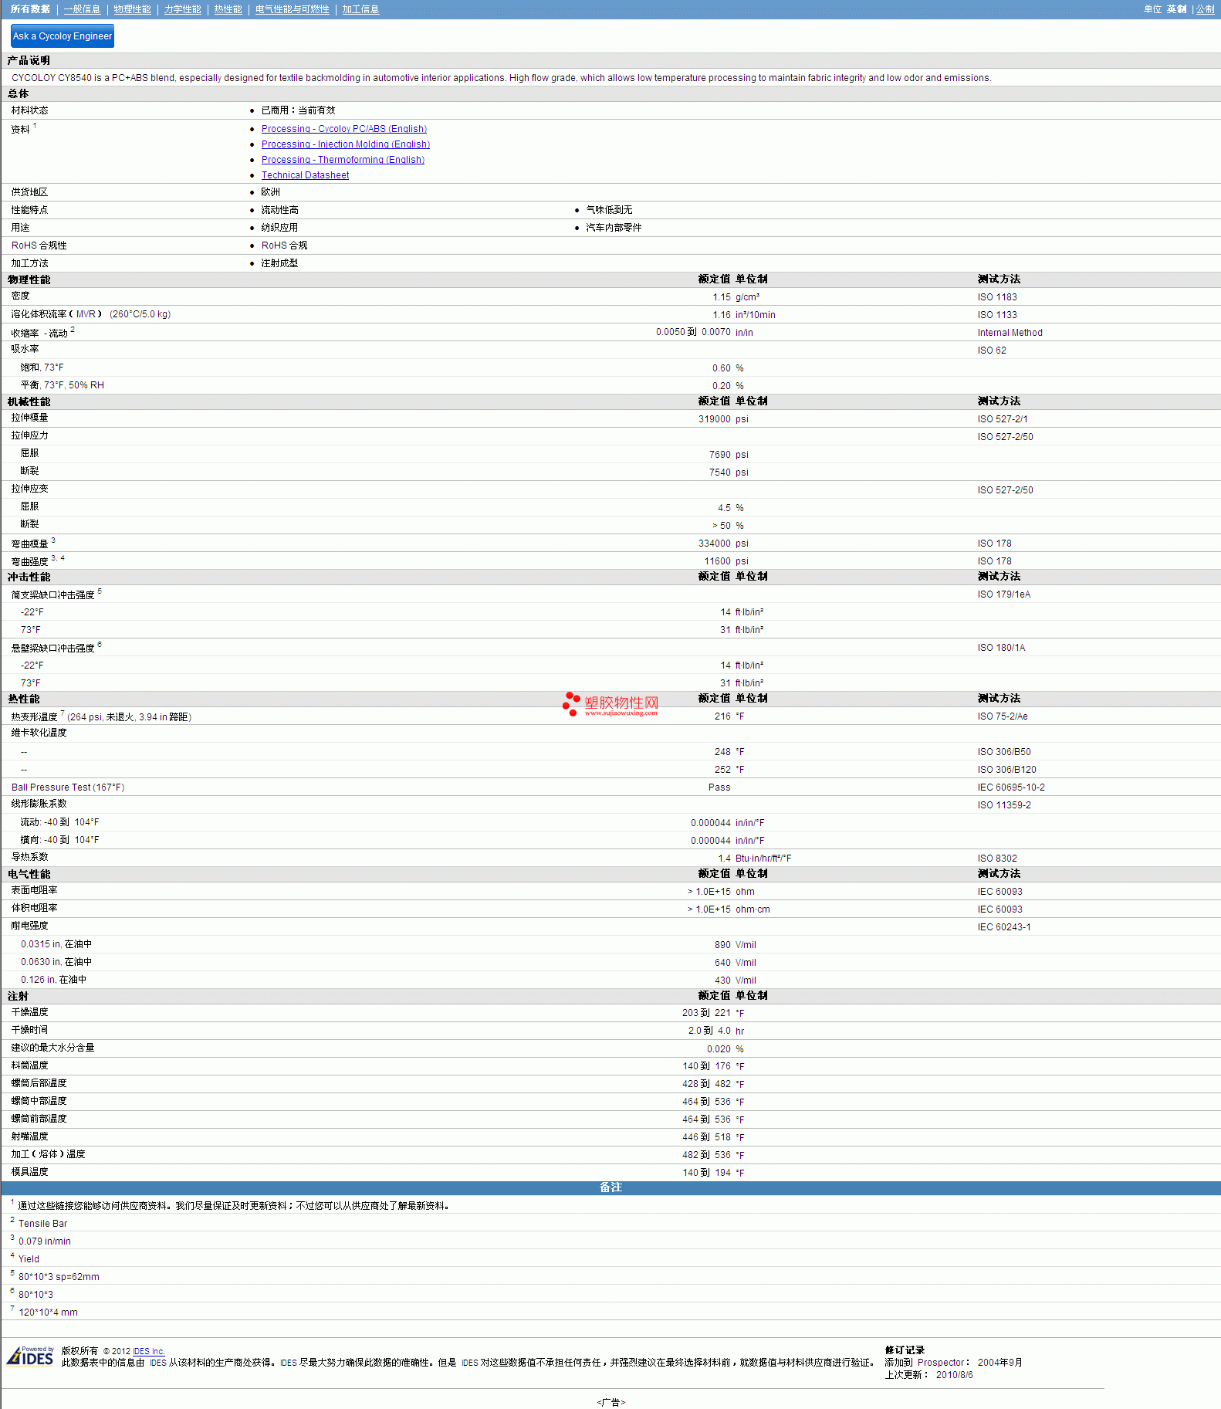Click the 0.0315 in dielectric strength row

[610, 944]
